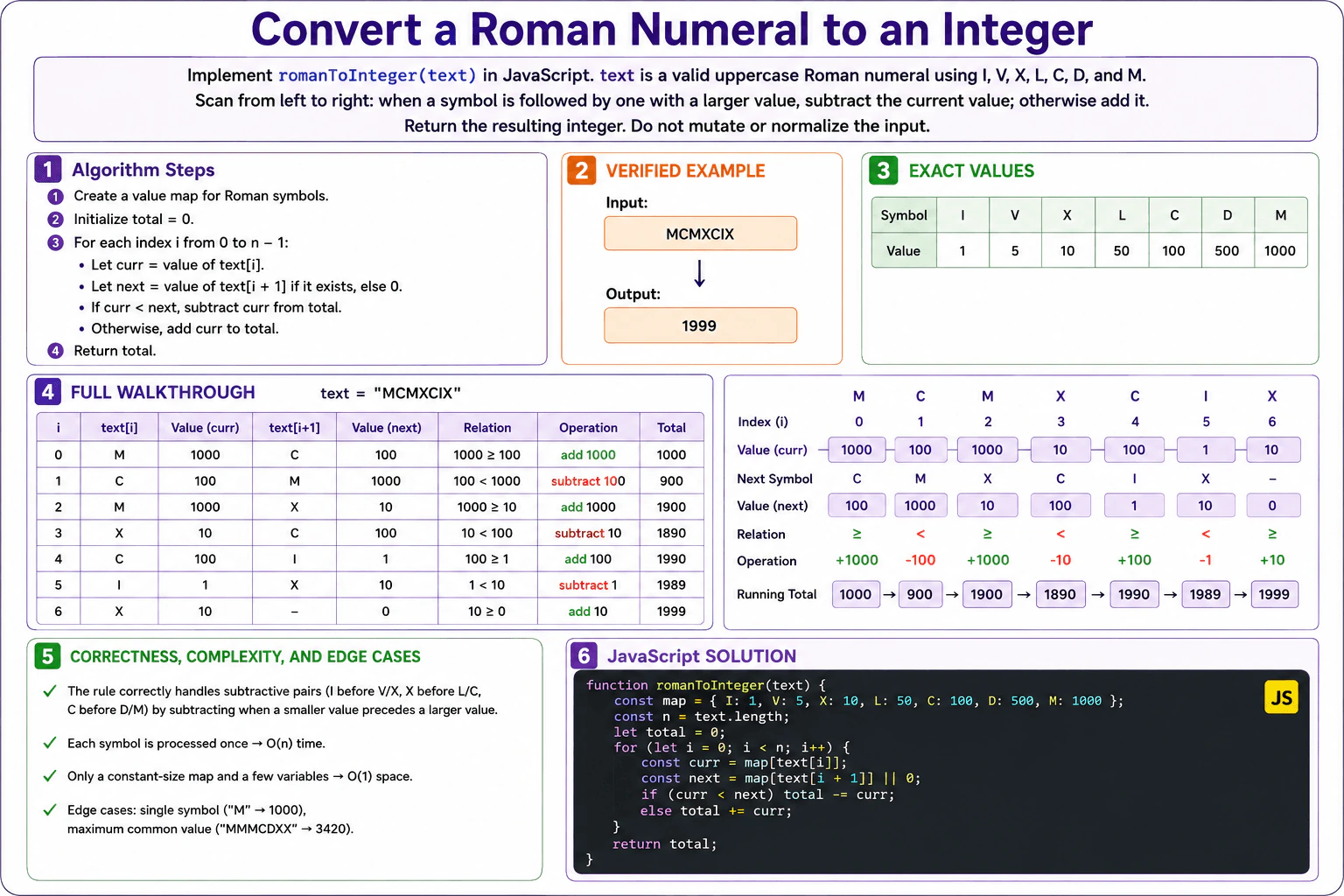
Task: Click the 'Next Symbol' row label in the diagram
Action: pos(774,479)
